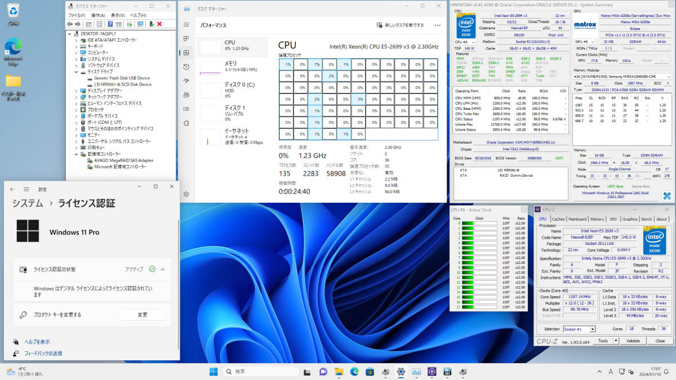Open memory module selector dropdown in HWiNFO
The image size is (676, 380).
[x=621, y=76]
